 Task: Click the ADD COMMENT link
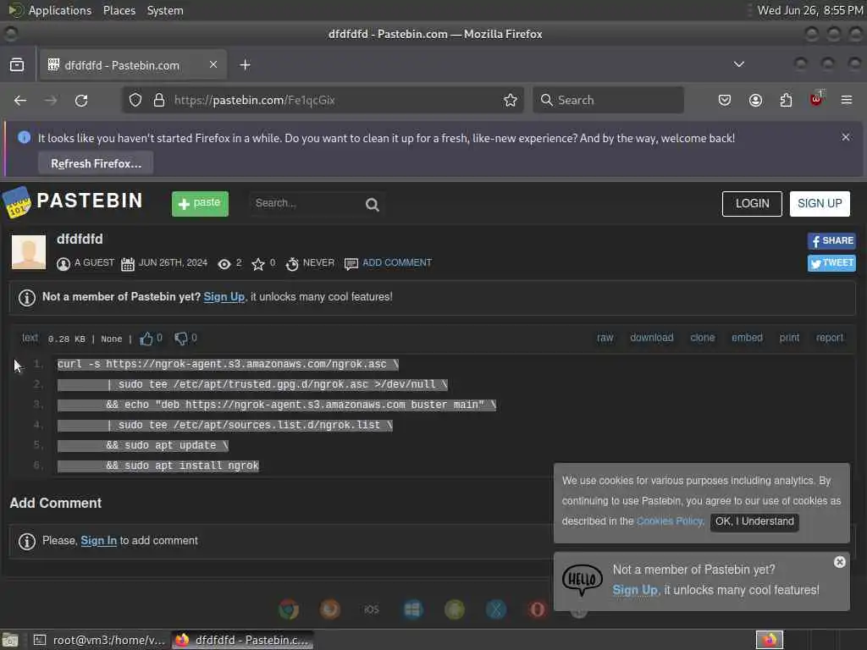pyautogui.click(x=396, y=262)
